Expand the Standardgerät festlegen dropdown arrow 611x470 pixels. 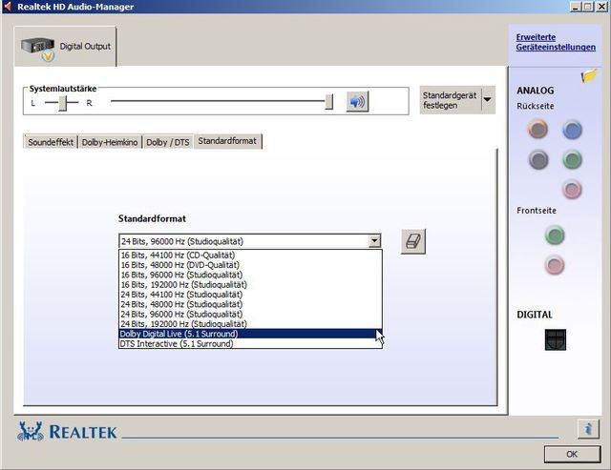488,100
